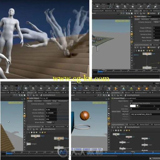Open Strain Model dropdown showing Small

[x=157, y=40]
